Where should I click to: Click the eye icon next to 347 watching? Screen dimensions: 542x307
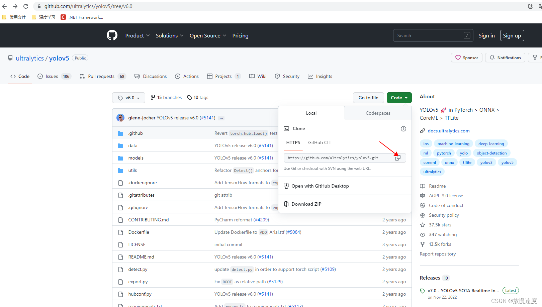coord(423,235)
